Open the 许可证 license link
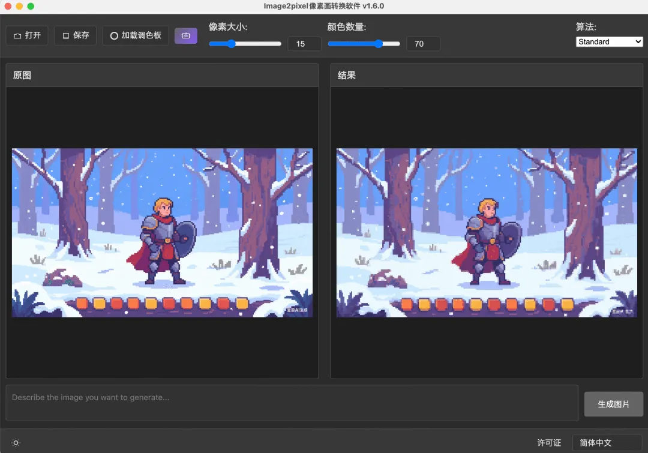Viewport: 648px width, 453px height. click(549, 443)
